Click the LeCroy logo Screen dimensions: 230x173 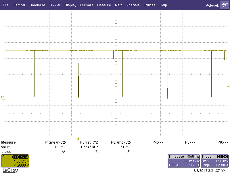click(x=10, y=170)
